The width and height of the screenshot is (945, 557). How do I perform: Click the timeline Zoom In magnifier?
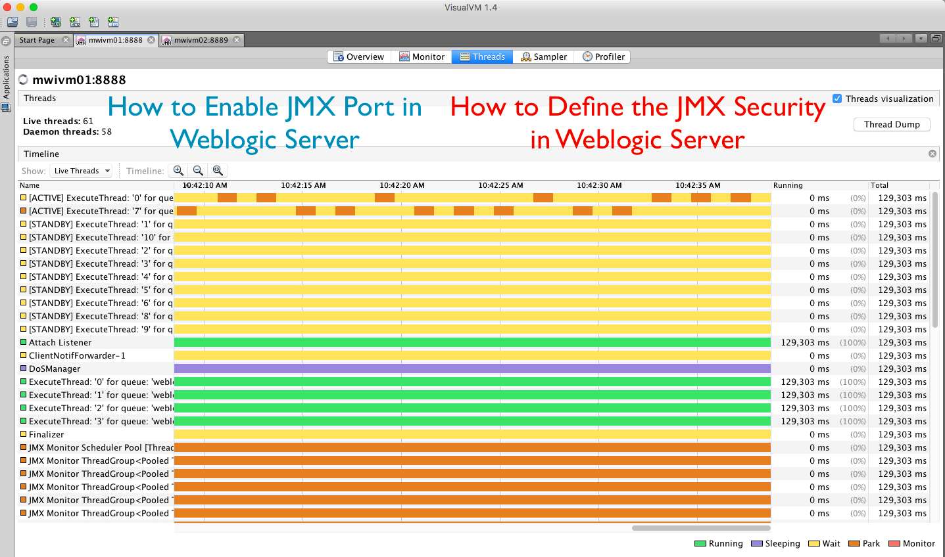pos(178,171)
